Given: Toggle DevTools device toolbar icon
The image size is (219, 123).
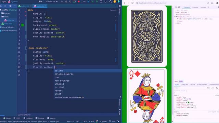Looking at the screenshot, I should click(x=179, y=7).
